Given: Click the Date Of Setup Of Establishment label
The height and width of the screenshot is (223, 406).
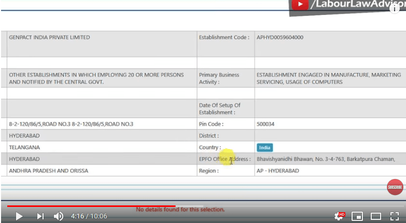Looking at the screenshot, I should (x=219, y=109).
